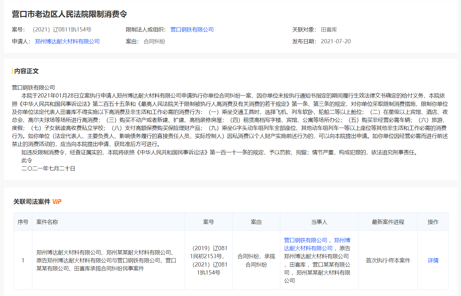Open 营口钢铁有限公司 link in 当事人 cell
Viewport: 461px width, 296px height.
pos(306,240)
